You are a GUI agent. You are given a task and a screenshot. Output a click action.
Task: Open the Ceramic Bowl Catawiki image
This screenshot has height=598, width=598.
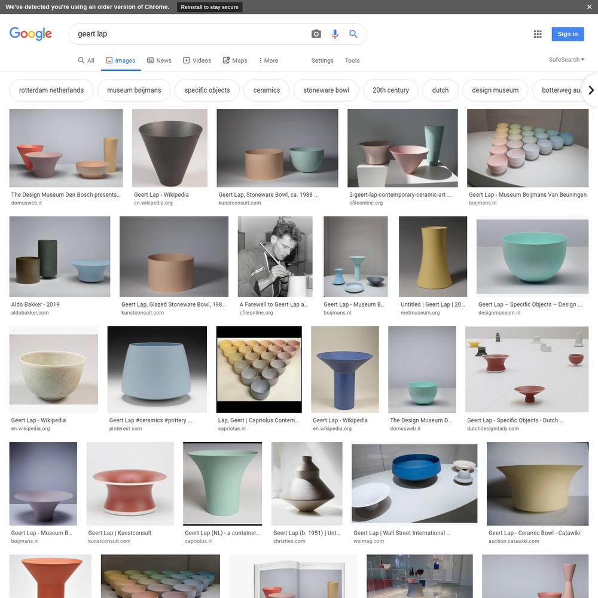538,484
